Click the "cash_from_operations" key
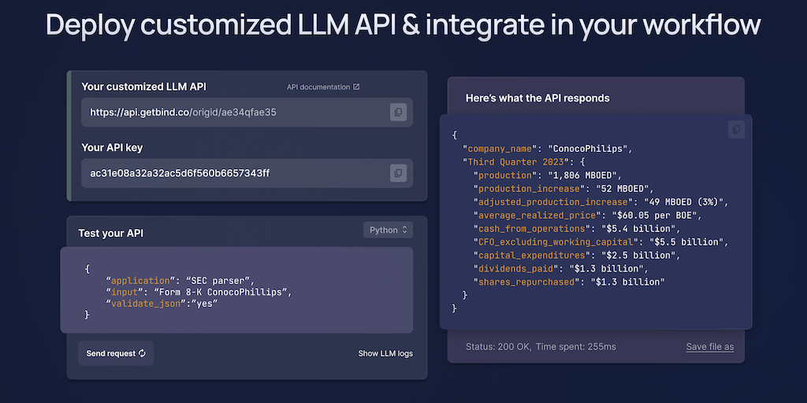Image resolution: width=807 pixels, height=403 pixels. (532, 229)
